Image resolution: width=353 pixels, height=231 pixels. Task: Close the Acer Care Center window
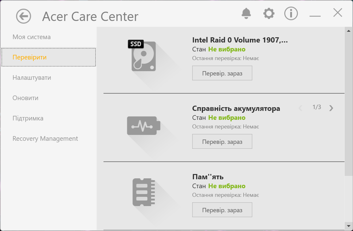[x=338, y=13]
